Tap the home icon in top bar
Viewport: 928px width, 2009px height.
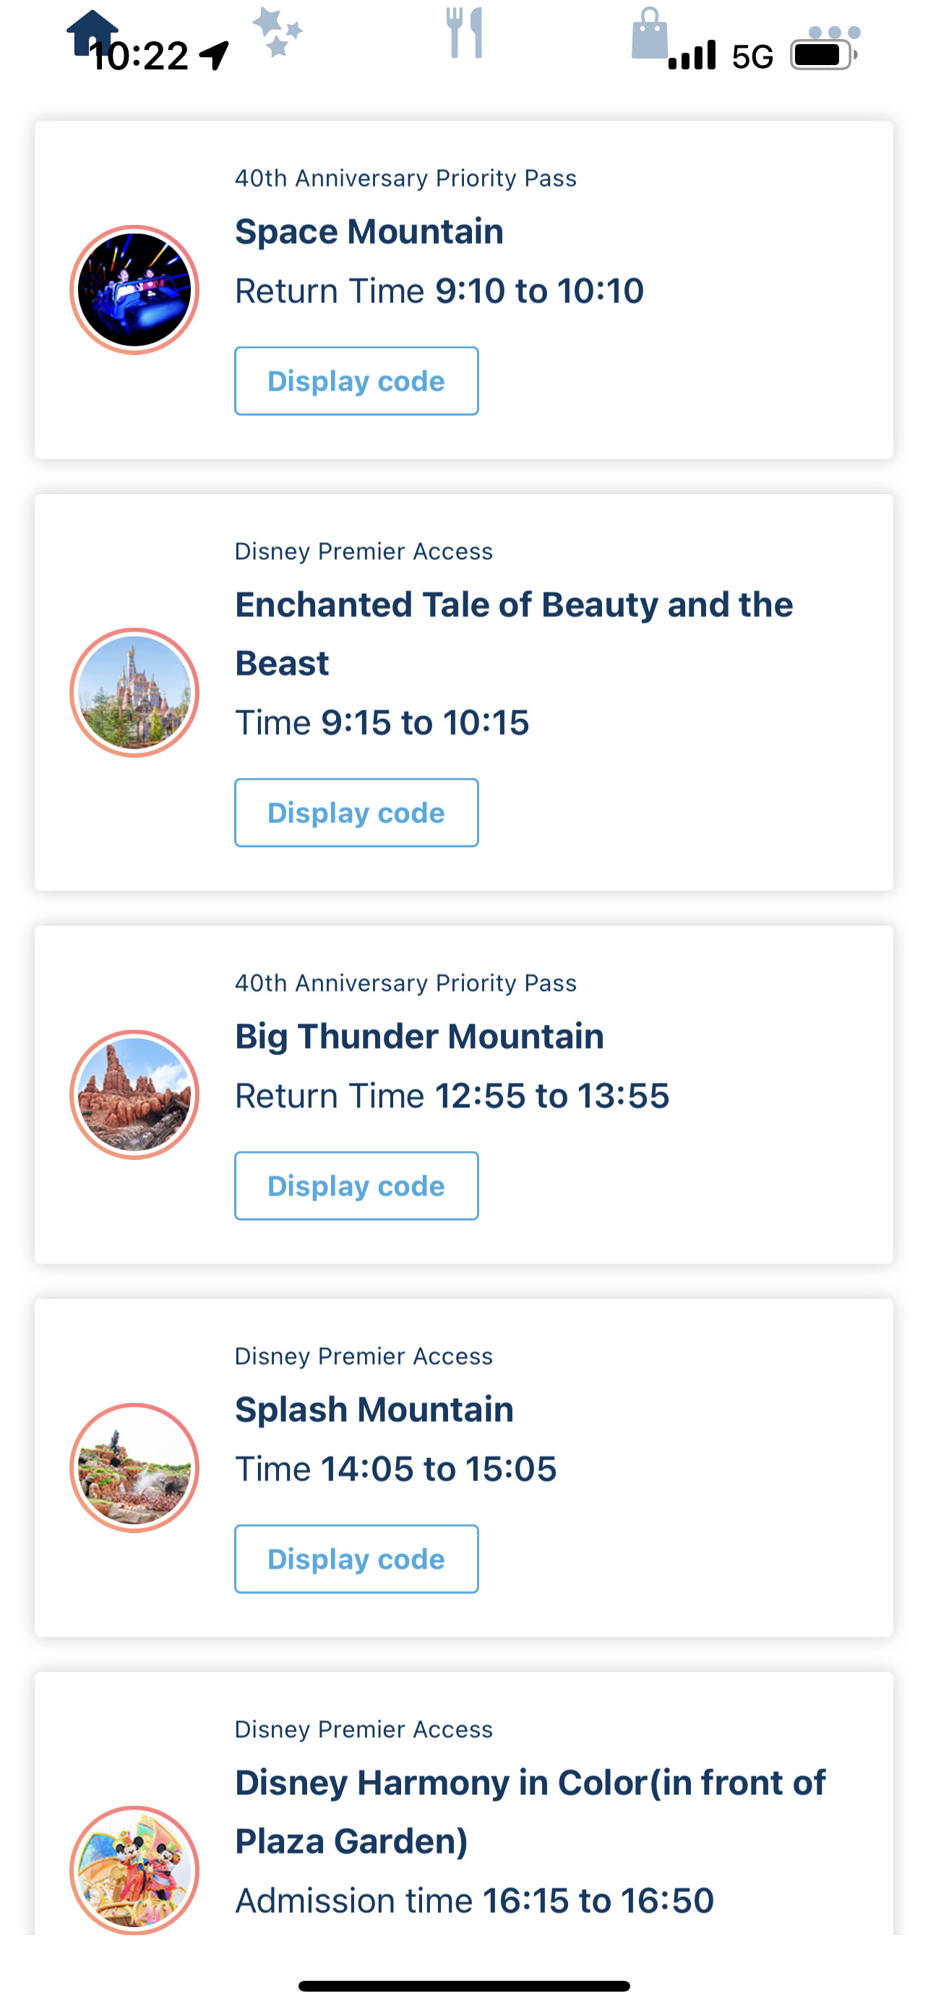click(93, 33)
